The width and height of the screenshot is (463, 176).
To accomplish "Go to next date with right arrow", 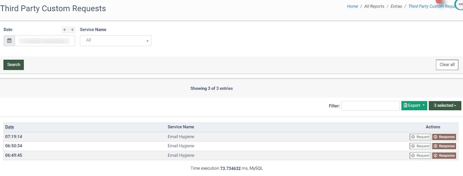I will point(72,30).
